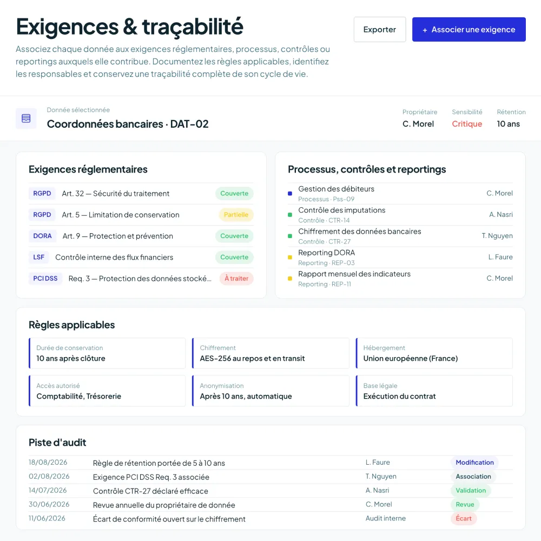The width and height of the screenshot is (541, 541).
Task: Open Reporting DORA entry
Action: pos(400,258)
